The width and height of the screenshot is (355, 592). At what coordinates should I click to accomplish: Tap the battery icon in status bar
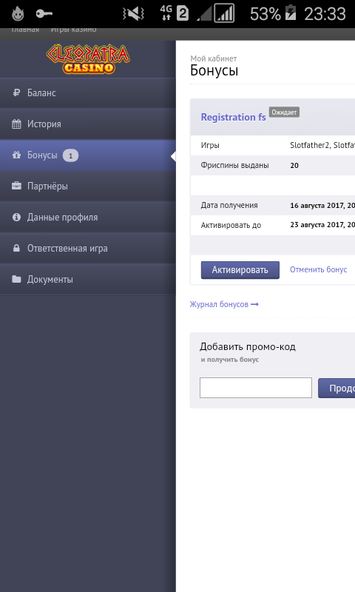pos(291,12)
